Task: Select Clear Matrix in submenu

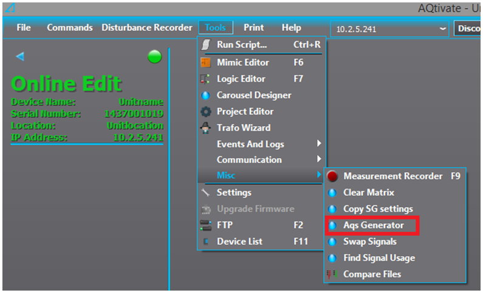Action: point(395,193)
